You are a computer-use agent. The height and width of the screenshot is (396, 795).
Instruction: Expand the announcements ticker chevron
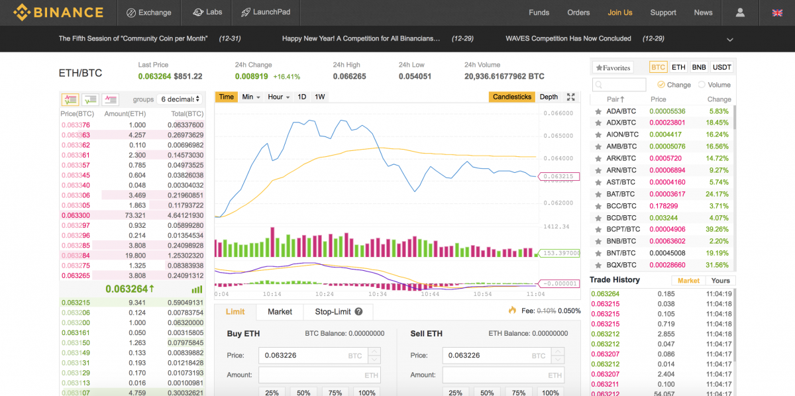(x=730, y=39)
